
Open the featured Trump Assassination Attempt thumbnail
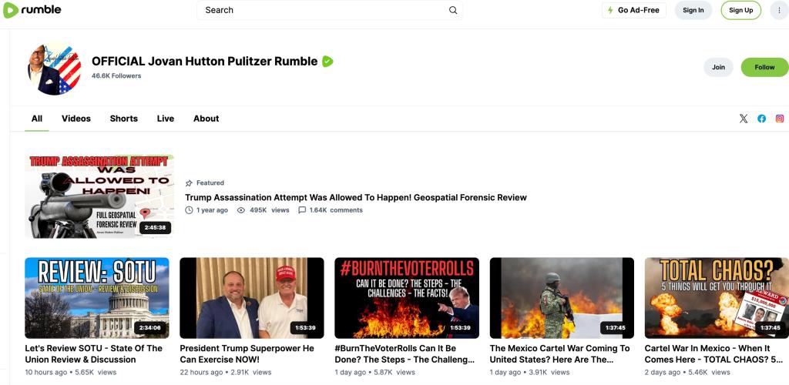pyautogui.click(x=99, y=196)
